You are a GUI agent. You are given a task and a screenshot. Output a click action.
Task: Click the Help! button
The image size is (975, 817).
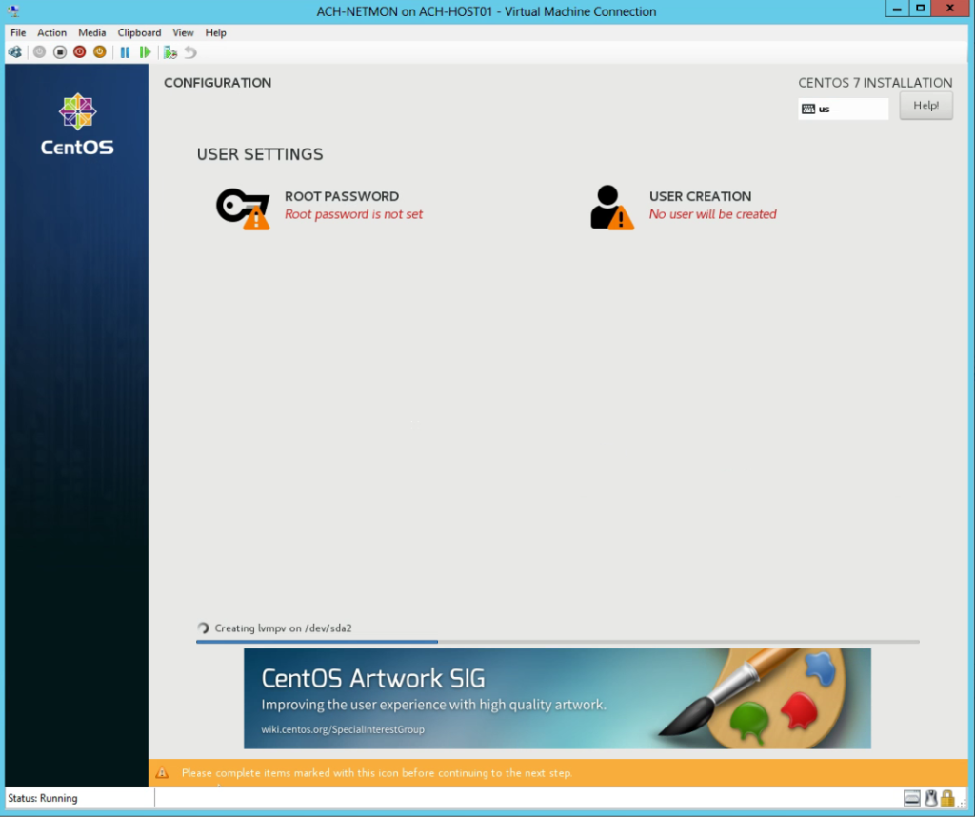click(925, 106)
